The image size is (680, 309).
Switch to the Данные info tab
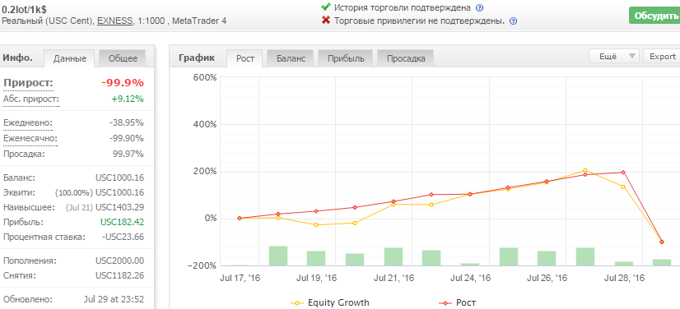point(69,58)
